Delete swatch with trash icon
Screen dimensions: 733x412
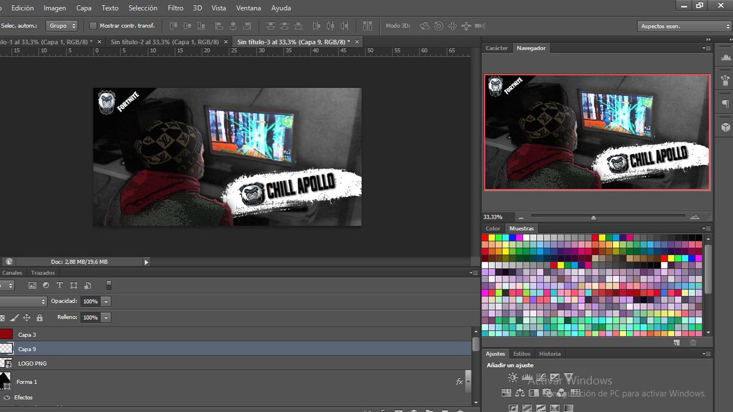coord(692,342)
